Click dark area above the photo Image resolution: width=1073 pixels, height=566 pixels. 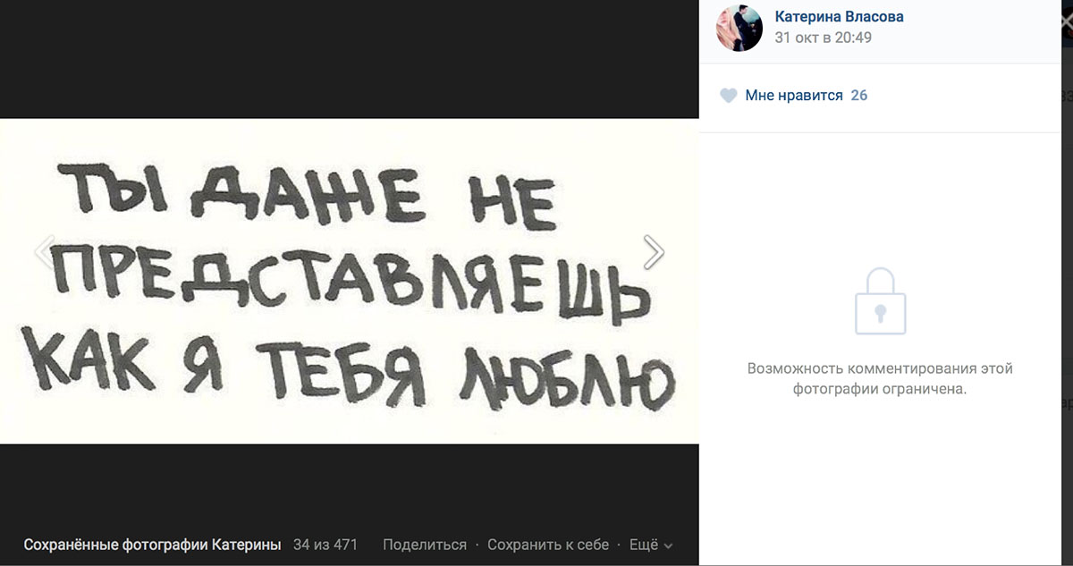coord(349,59)
